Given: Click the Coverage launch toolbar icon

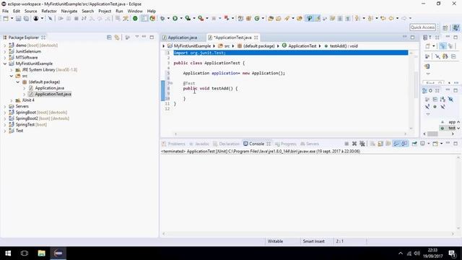Looking at the screenshot, I should pyautogui.click(x=188, y=18).
